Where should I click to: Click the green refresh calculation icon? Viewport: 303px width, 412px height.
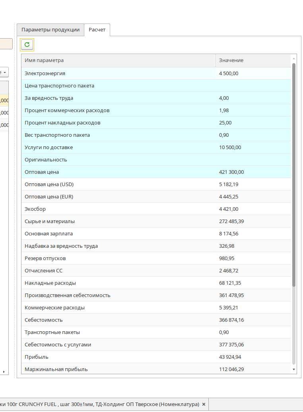coord(27,45)
